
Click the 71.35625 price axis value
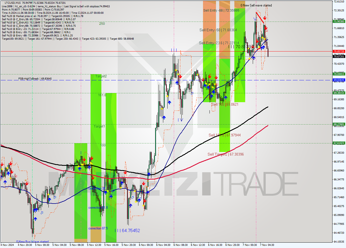(339, 37)
